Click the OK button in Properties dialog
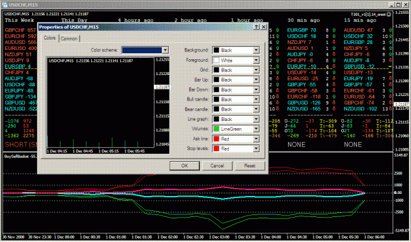Viewport: 411px width, 242px height. click(x=185, y=166)
